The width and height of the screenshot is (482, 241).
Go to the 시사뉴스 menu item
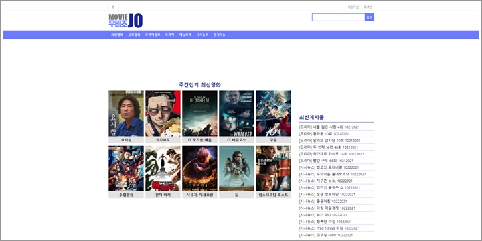(202, 35)
